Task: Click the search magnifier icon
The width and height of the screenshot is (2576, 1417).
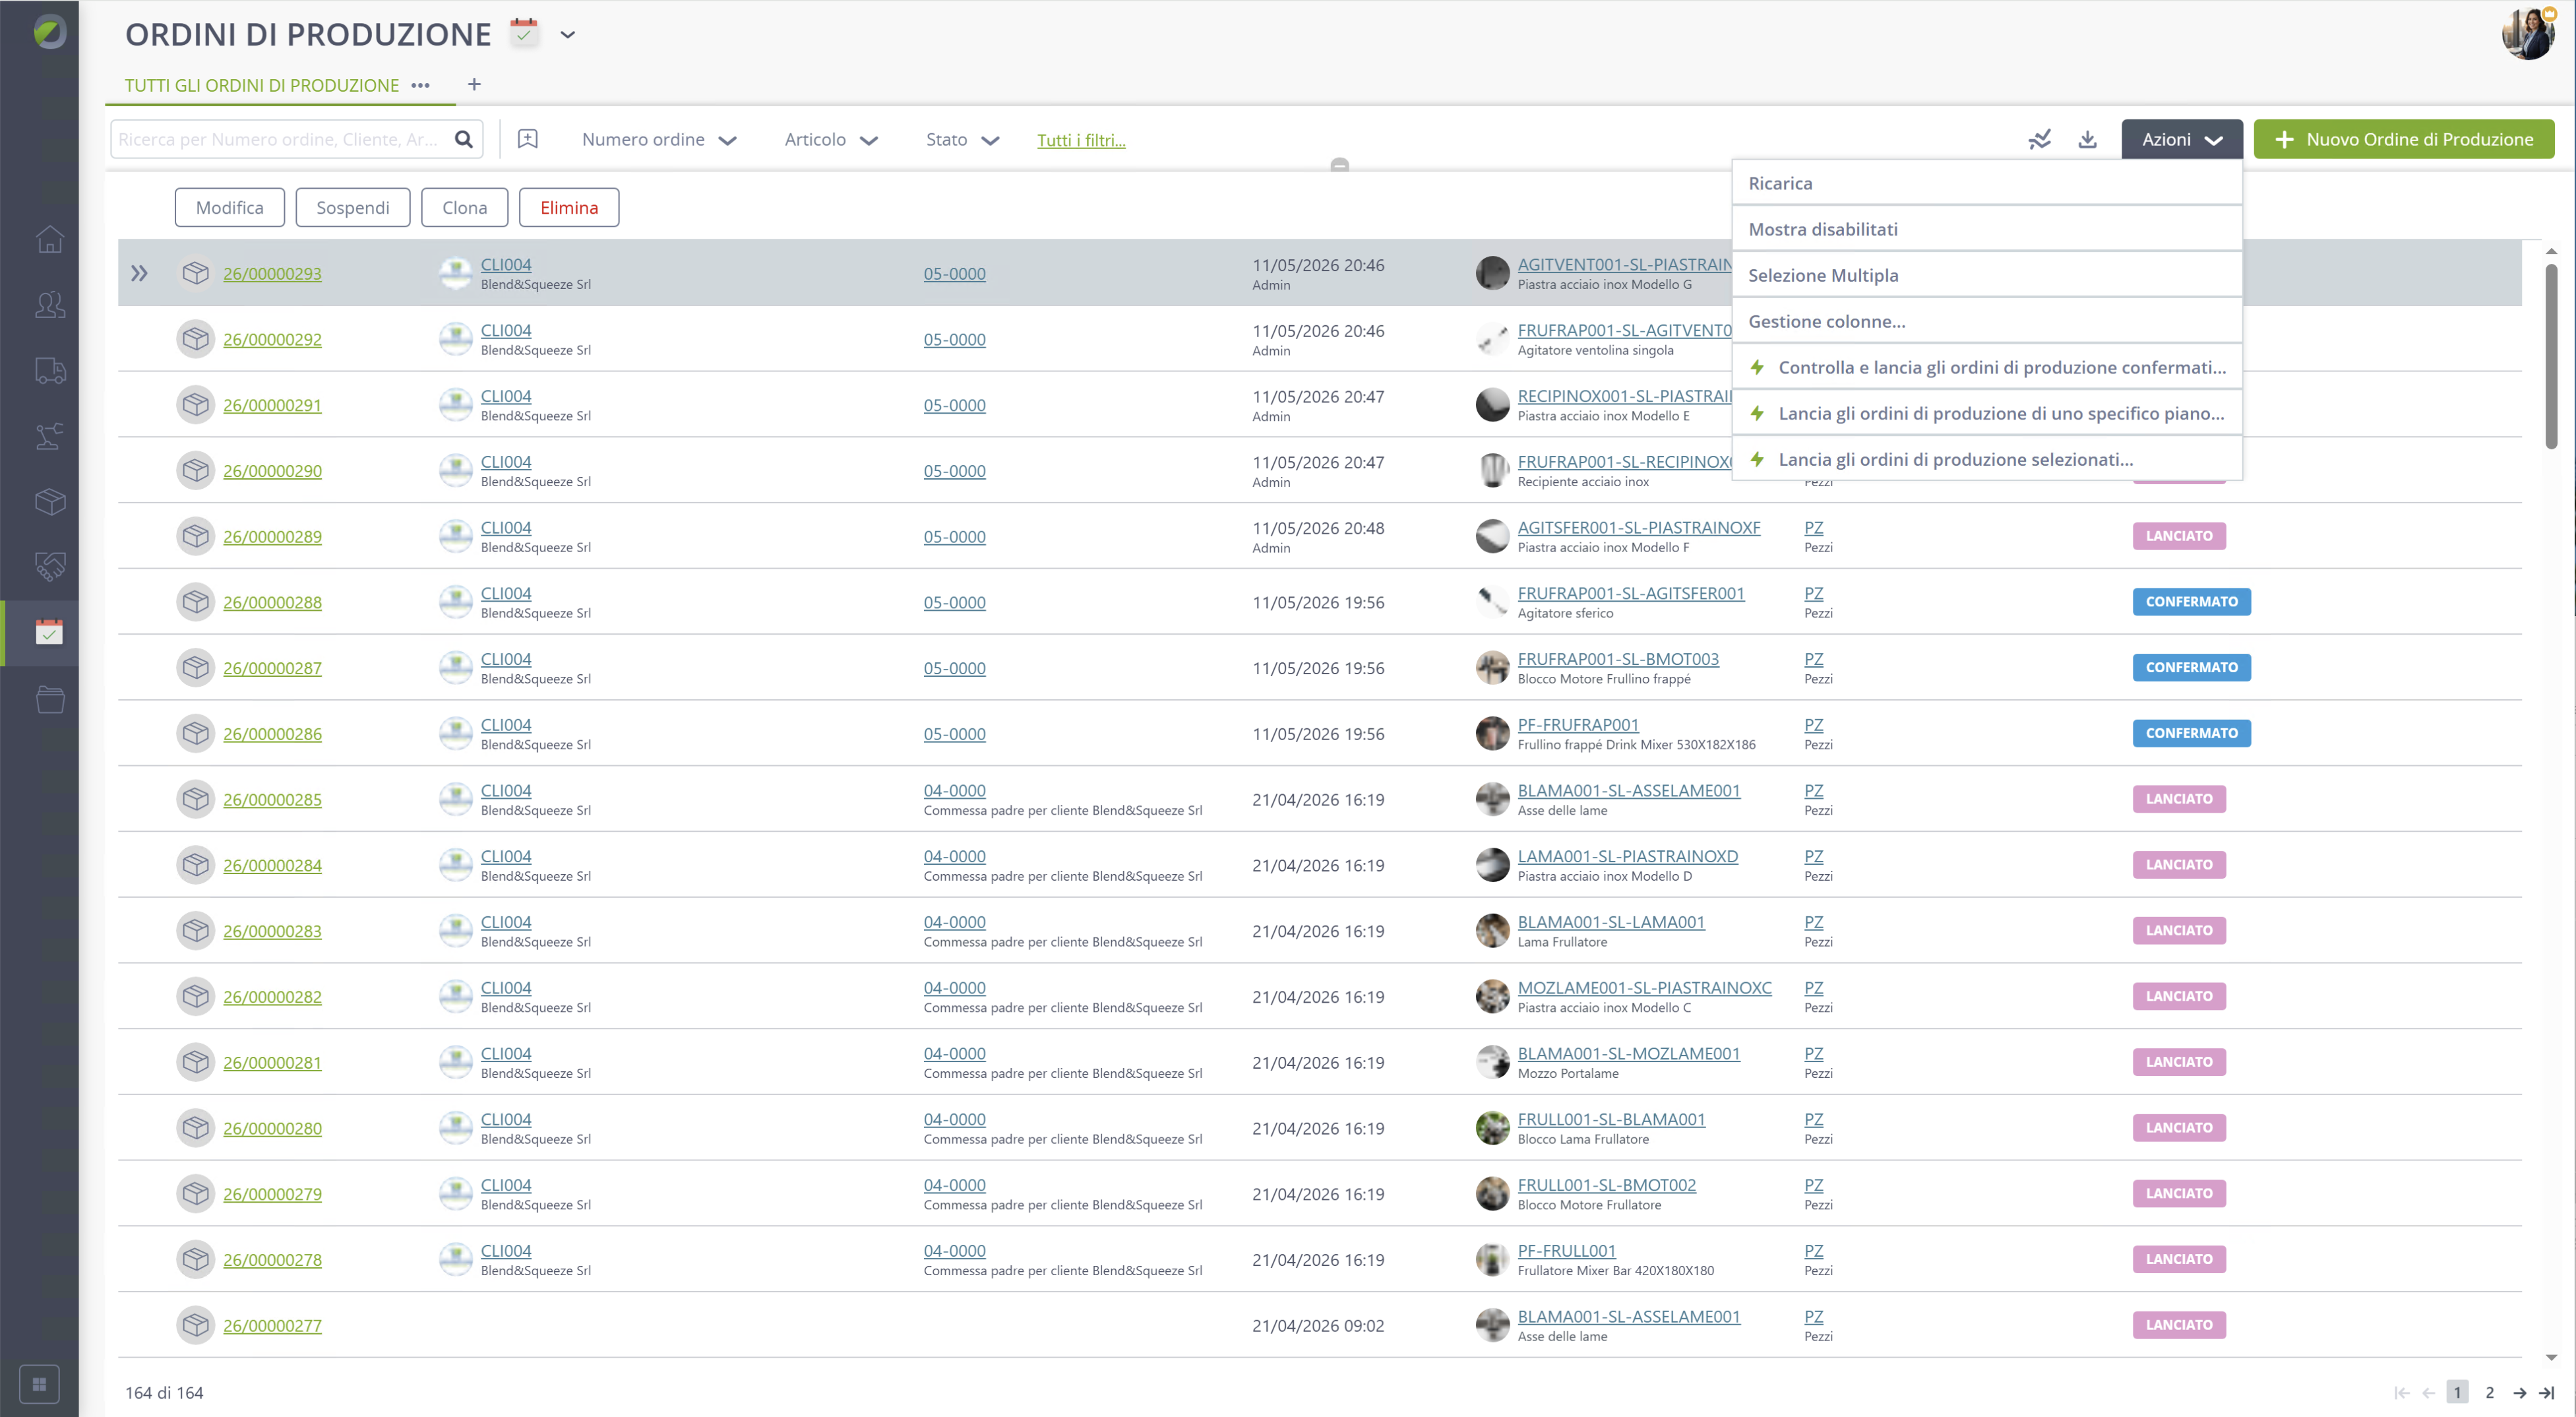Action: (464, 139)
